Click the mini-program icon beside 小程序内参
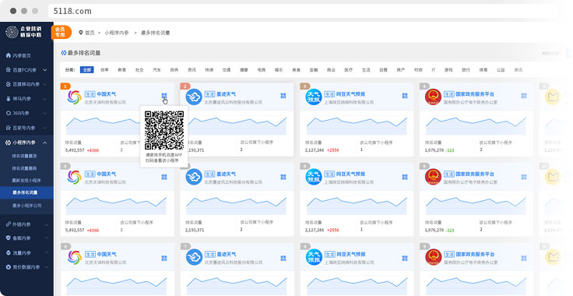The image size is (573, 296). (9, 143)
